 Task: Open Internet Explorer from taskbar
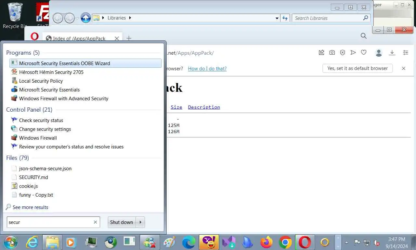point(32,242)
